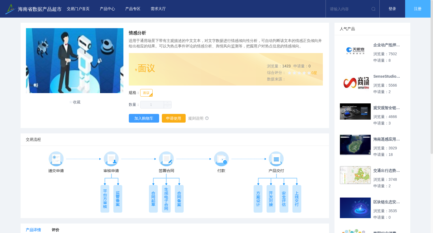This screenshot has height=233, width=433.
Task: Click the 监管备案 sub-step box
Action: [118, 199]
